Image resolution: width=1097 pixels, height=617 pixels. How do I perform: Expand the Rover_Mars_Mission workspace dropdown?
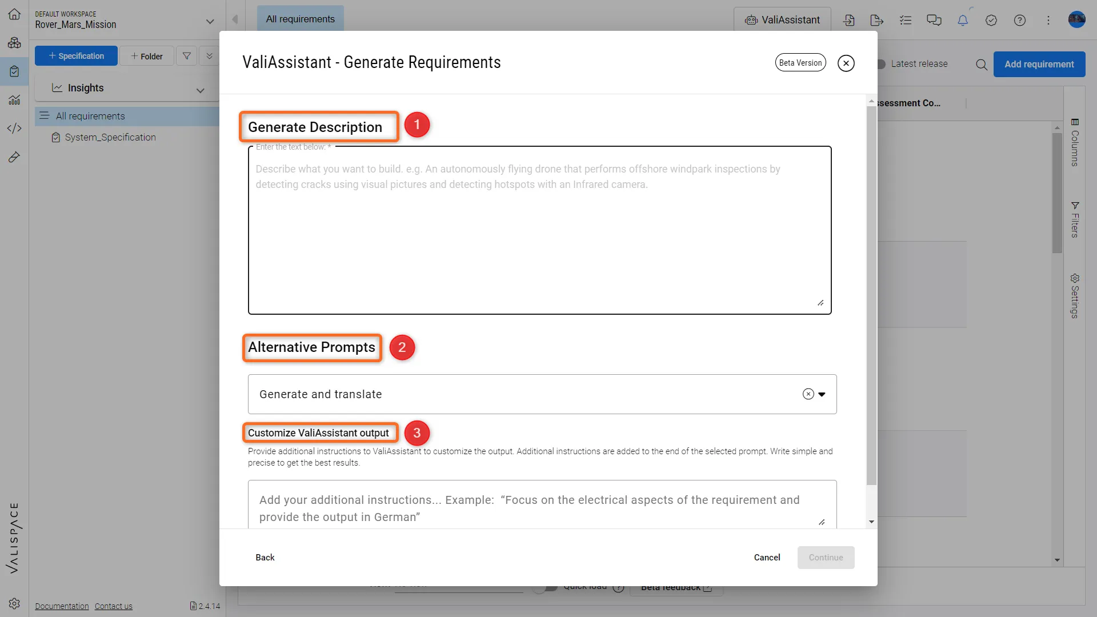coord(210,22)
